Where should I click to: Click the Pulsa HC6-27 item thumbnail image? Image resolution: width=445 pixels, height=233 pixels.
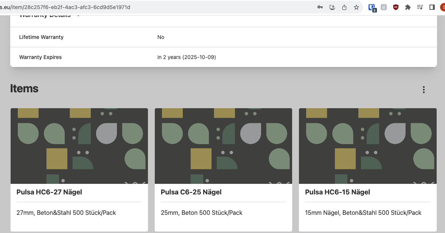point(79,146)
